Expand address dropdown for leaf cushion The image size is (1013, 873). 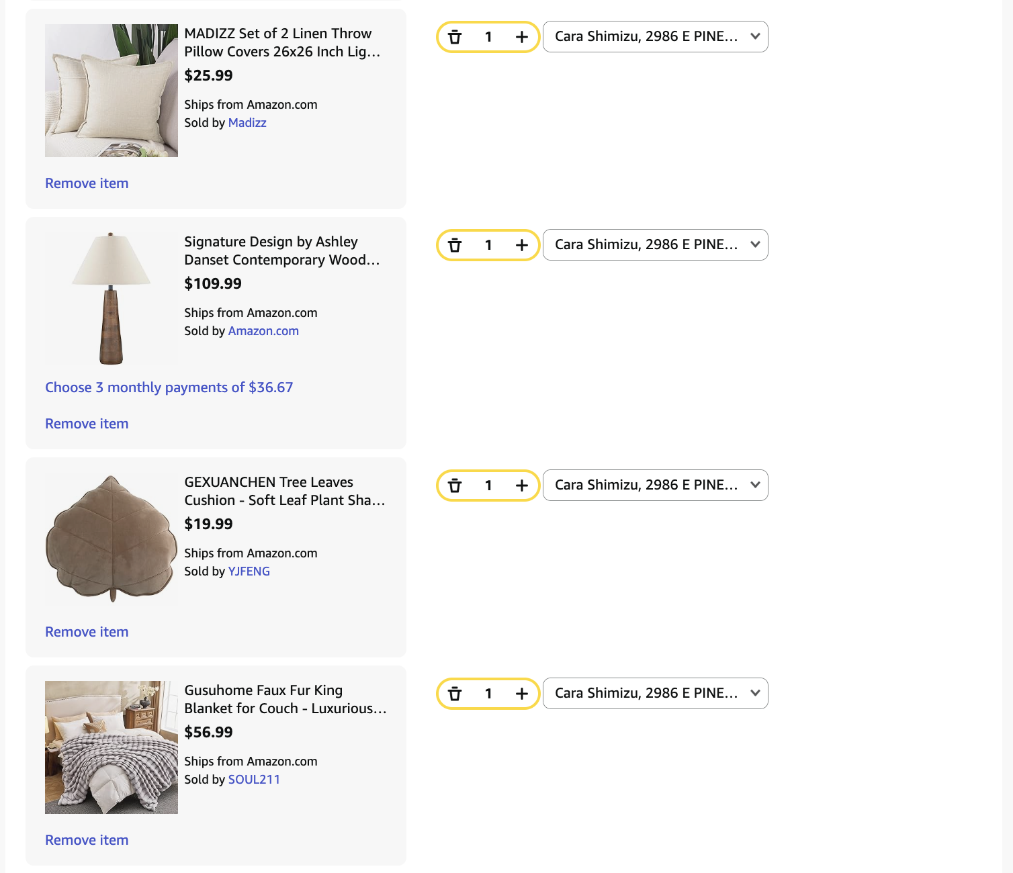655,486
